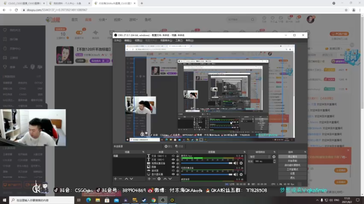The image size is (364, 204).
Task: Adjust the 视频采集设备 volume slider in the mixer
Action: (207, 175)
